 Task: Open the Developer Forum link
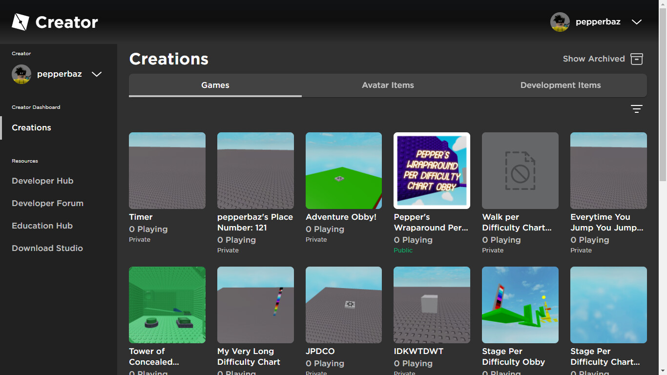pos(47,203)
